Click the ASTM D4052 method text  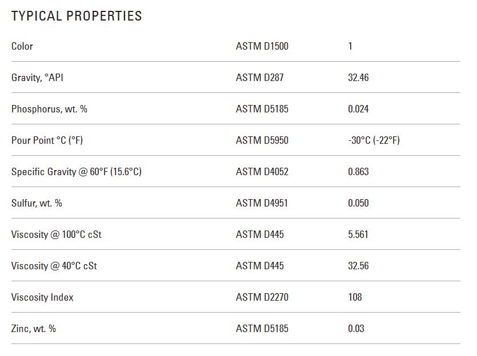pyautogui.click(x=262, y=172)
